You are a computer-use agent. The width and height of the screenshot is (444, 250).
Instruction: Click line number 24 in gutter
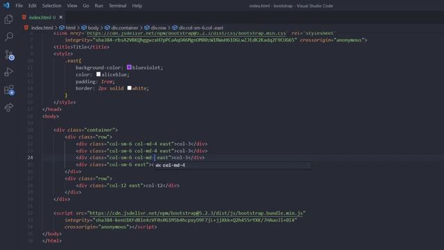pyautogui.click(x=31, y=158)
